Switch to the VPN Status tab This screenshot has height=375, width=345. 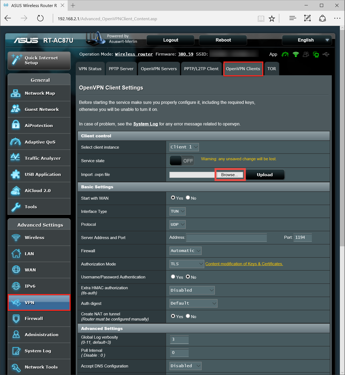(x=90, y=69)
